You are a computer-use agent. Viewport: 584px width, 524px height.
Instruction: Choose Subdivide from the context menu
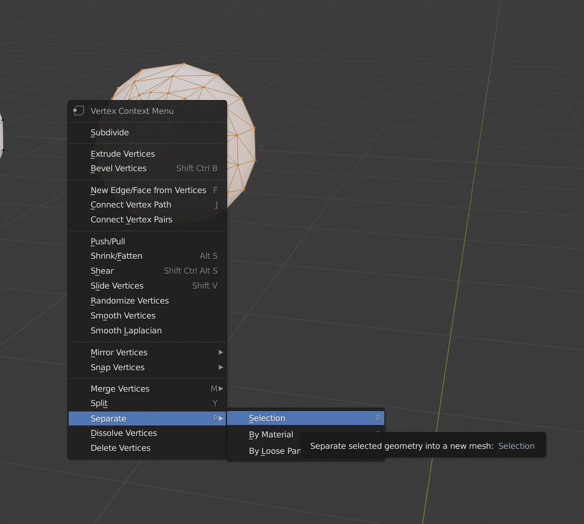click(x=147, y=132)
